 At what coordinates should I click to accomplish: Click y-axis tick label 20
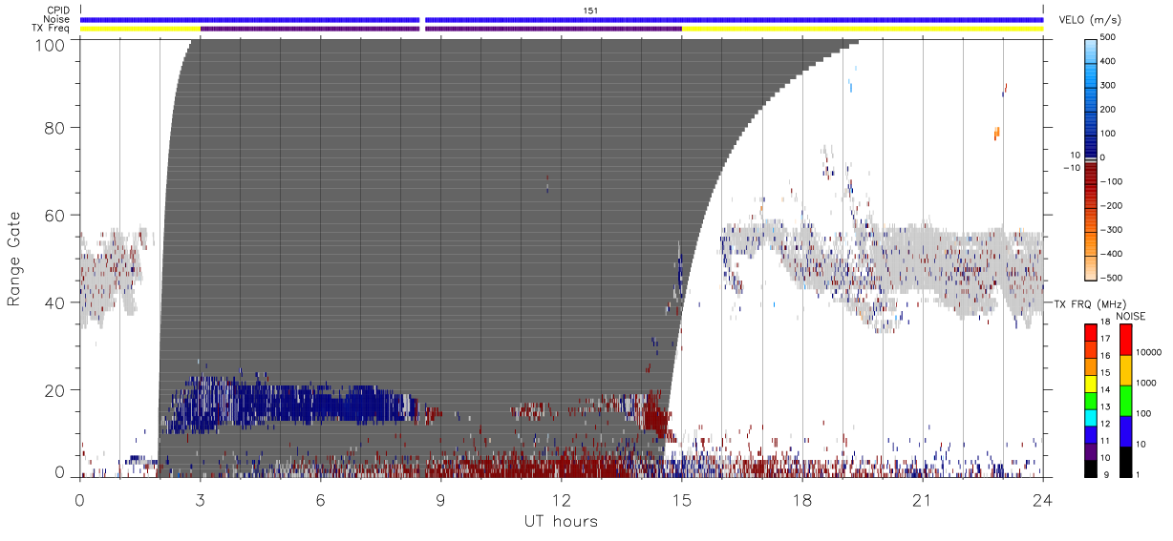coord(56,389)
